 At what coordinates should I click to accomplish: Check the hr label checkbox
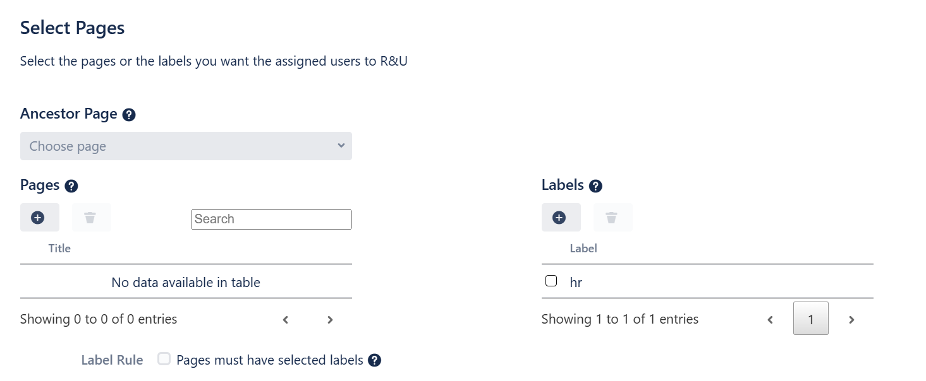pyautogui.click(x=551, y=281)
